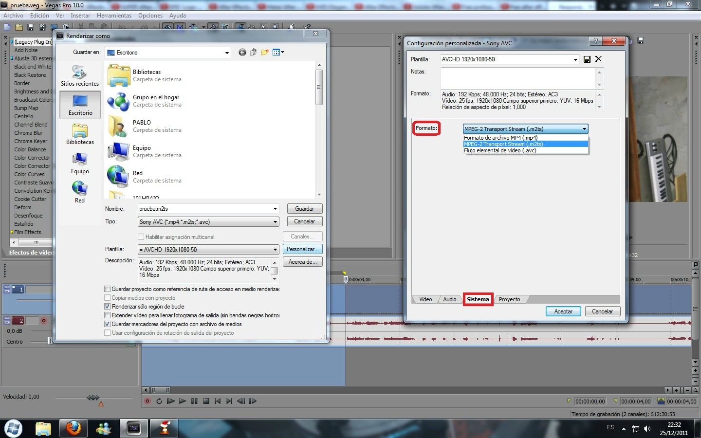This screenshot has width=701, height=438.
Task: Check Extender vídeo para llenar fotograma
Action: [x=108, y=315]
